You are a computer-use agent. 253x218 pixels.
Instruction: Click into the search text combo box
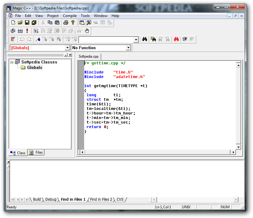[x=106, y=39]
